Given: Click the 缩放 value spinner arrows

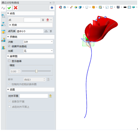Looking at the screenshot, I should (x=19, y=71).
